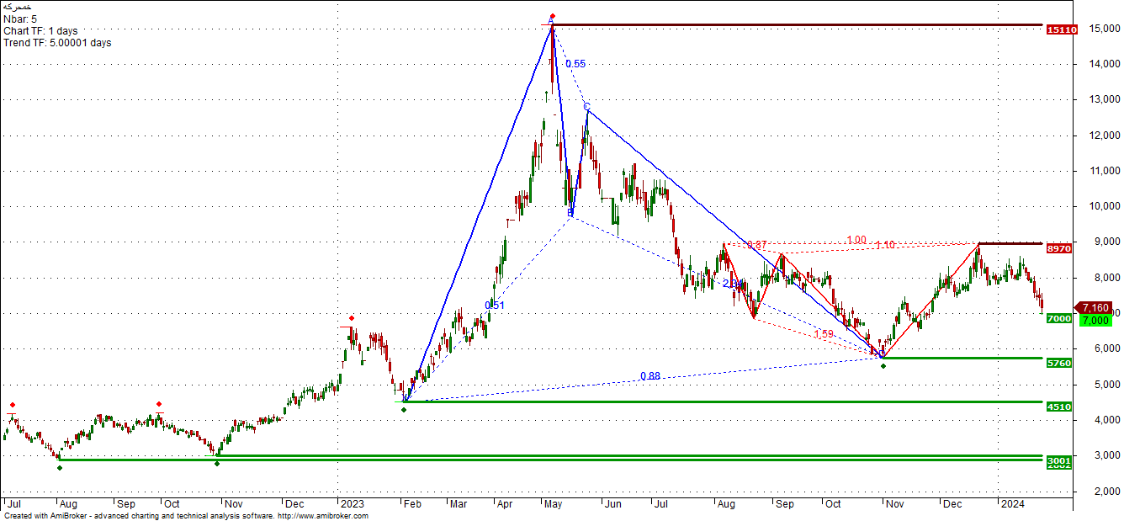The width and height of the screenshot is (1124, 521).
Task: Select pattern point label C
Action: click(586, 106)
